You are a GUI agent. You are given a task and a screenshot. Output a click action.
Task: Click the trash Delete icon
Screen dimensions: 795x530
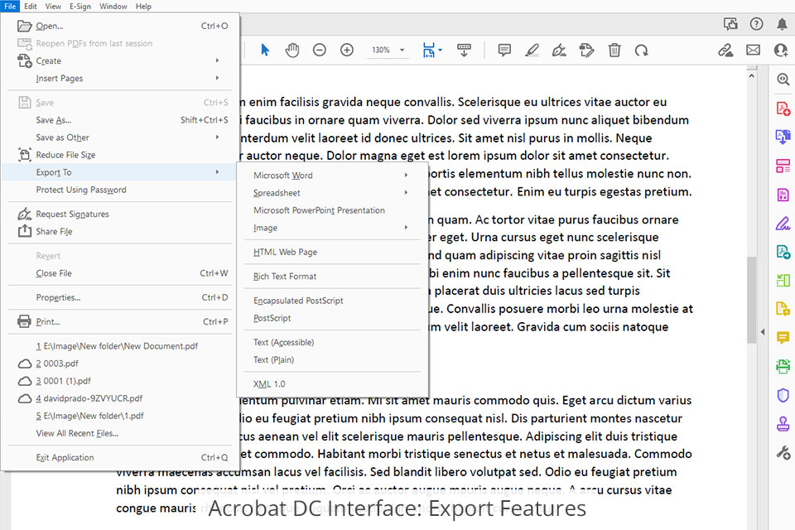click(614, 50)
